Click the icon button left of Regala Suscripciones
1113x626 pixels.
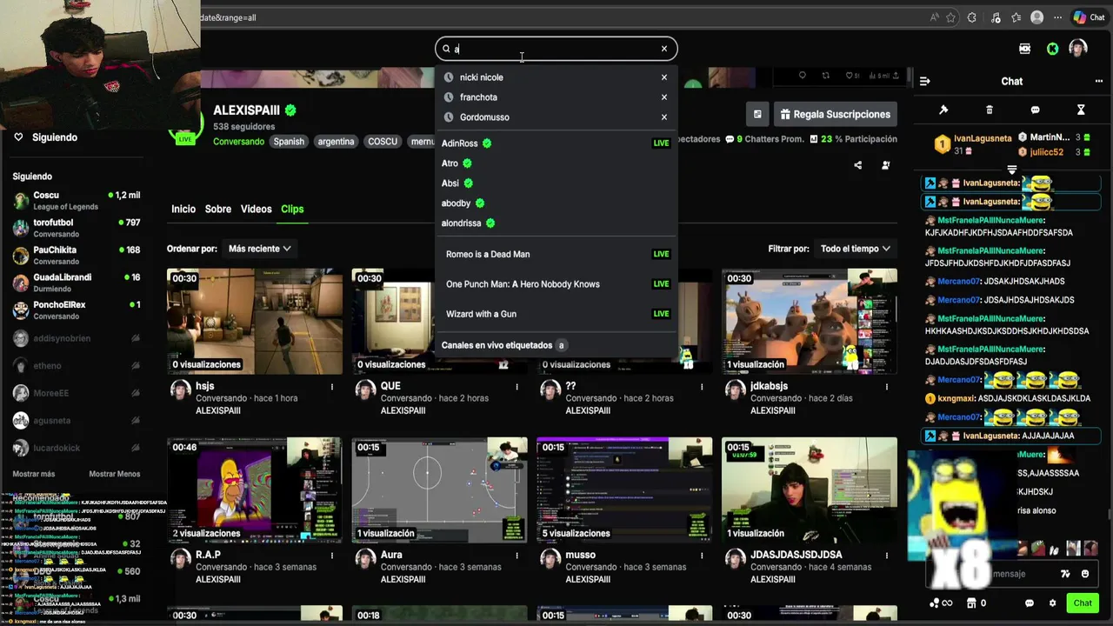click(x=757, y=114)
